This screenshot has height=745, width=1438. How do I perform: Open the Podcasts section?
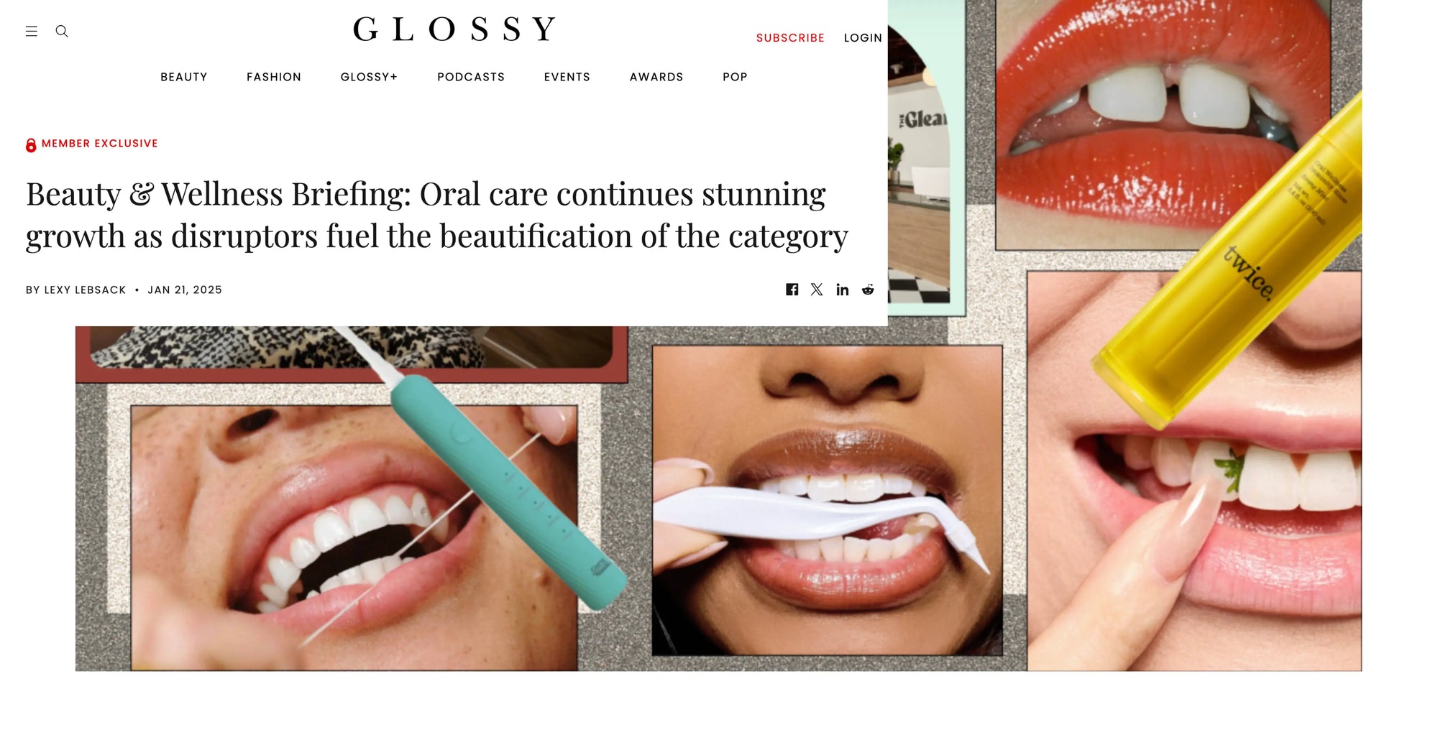tap(471, 77)
